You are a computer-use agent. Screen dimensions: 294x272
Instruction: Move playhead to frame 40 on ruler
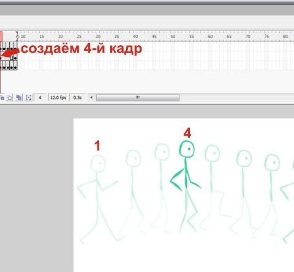tap(135, 37)
